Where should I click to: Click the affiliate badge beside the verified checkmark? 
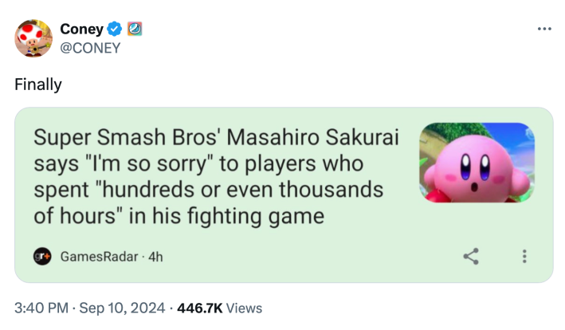[135, 29]
